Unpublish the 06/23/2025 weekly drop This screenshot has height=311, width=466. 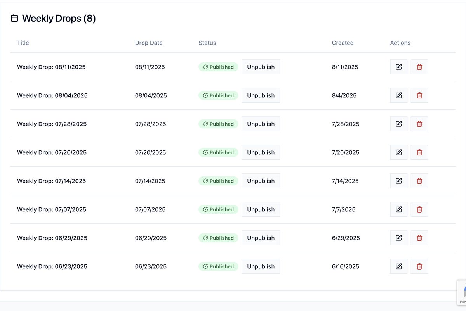pos(261,266)
